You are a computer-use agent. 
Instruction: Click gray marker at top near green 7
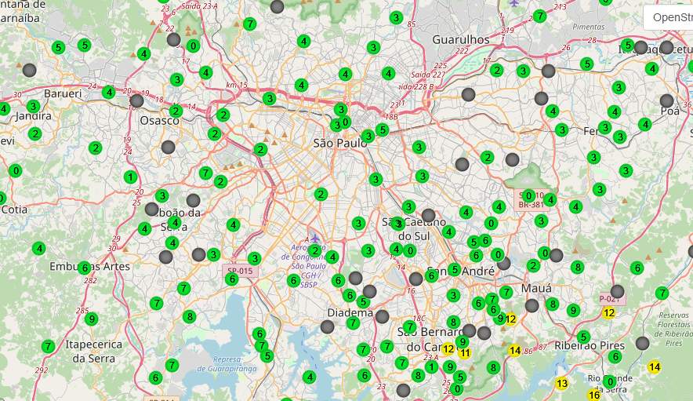(277, 6)
